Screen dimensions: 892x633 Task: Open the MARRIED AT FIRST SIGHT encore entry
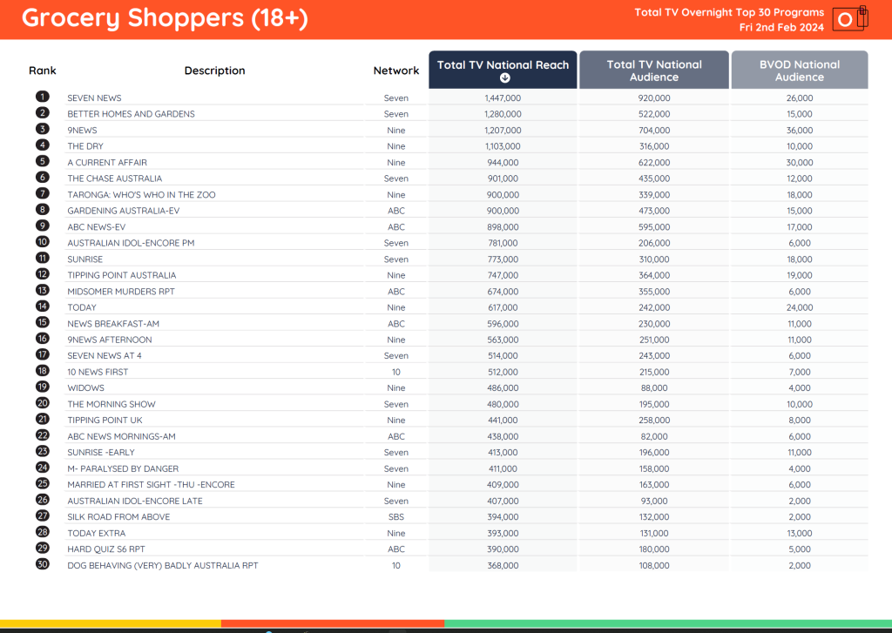point(151,485)
